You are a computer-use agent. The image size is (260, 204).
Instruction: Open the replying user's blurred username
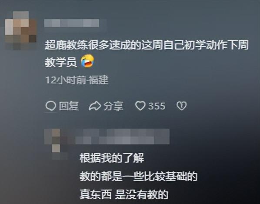tap(122, 136)
